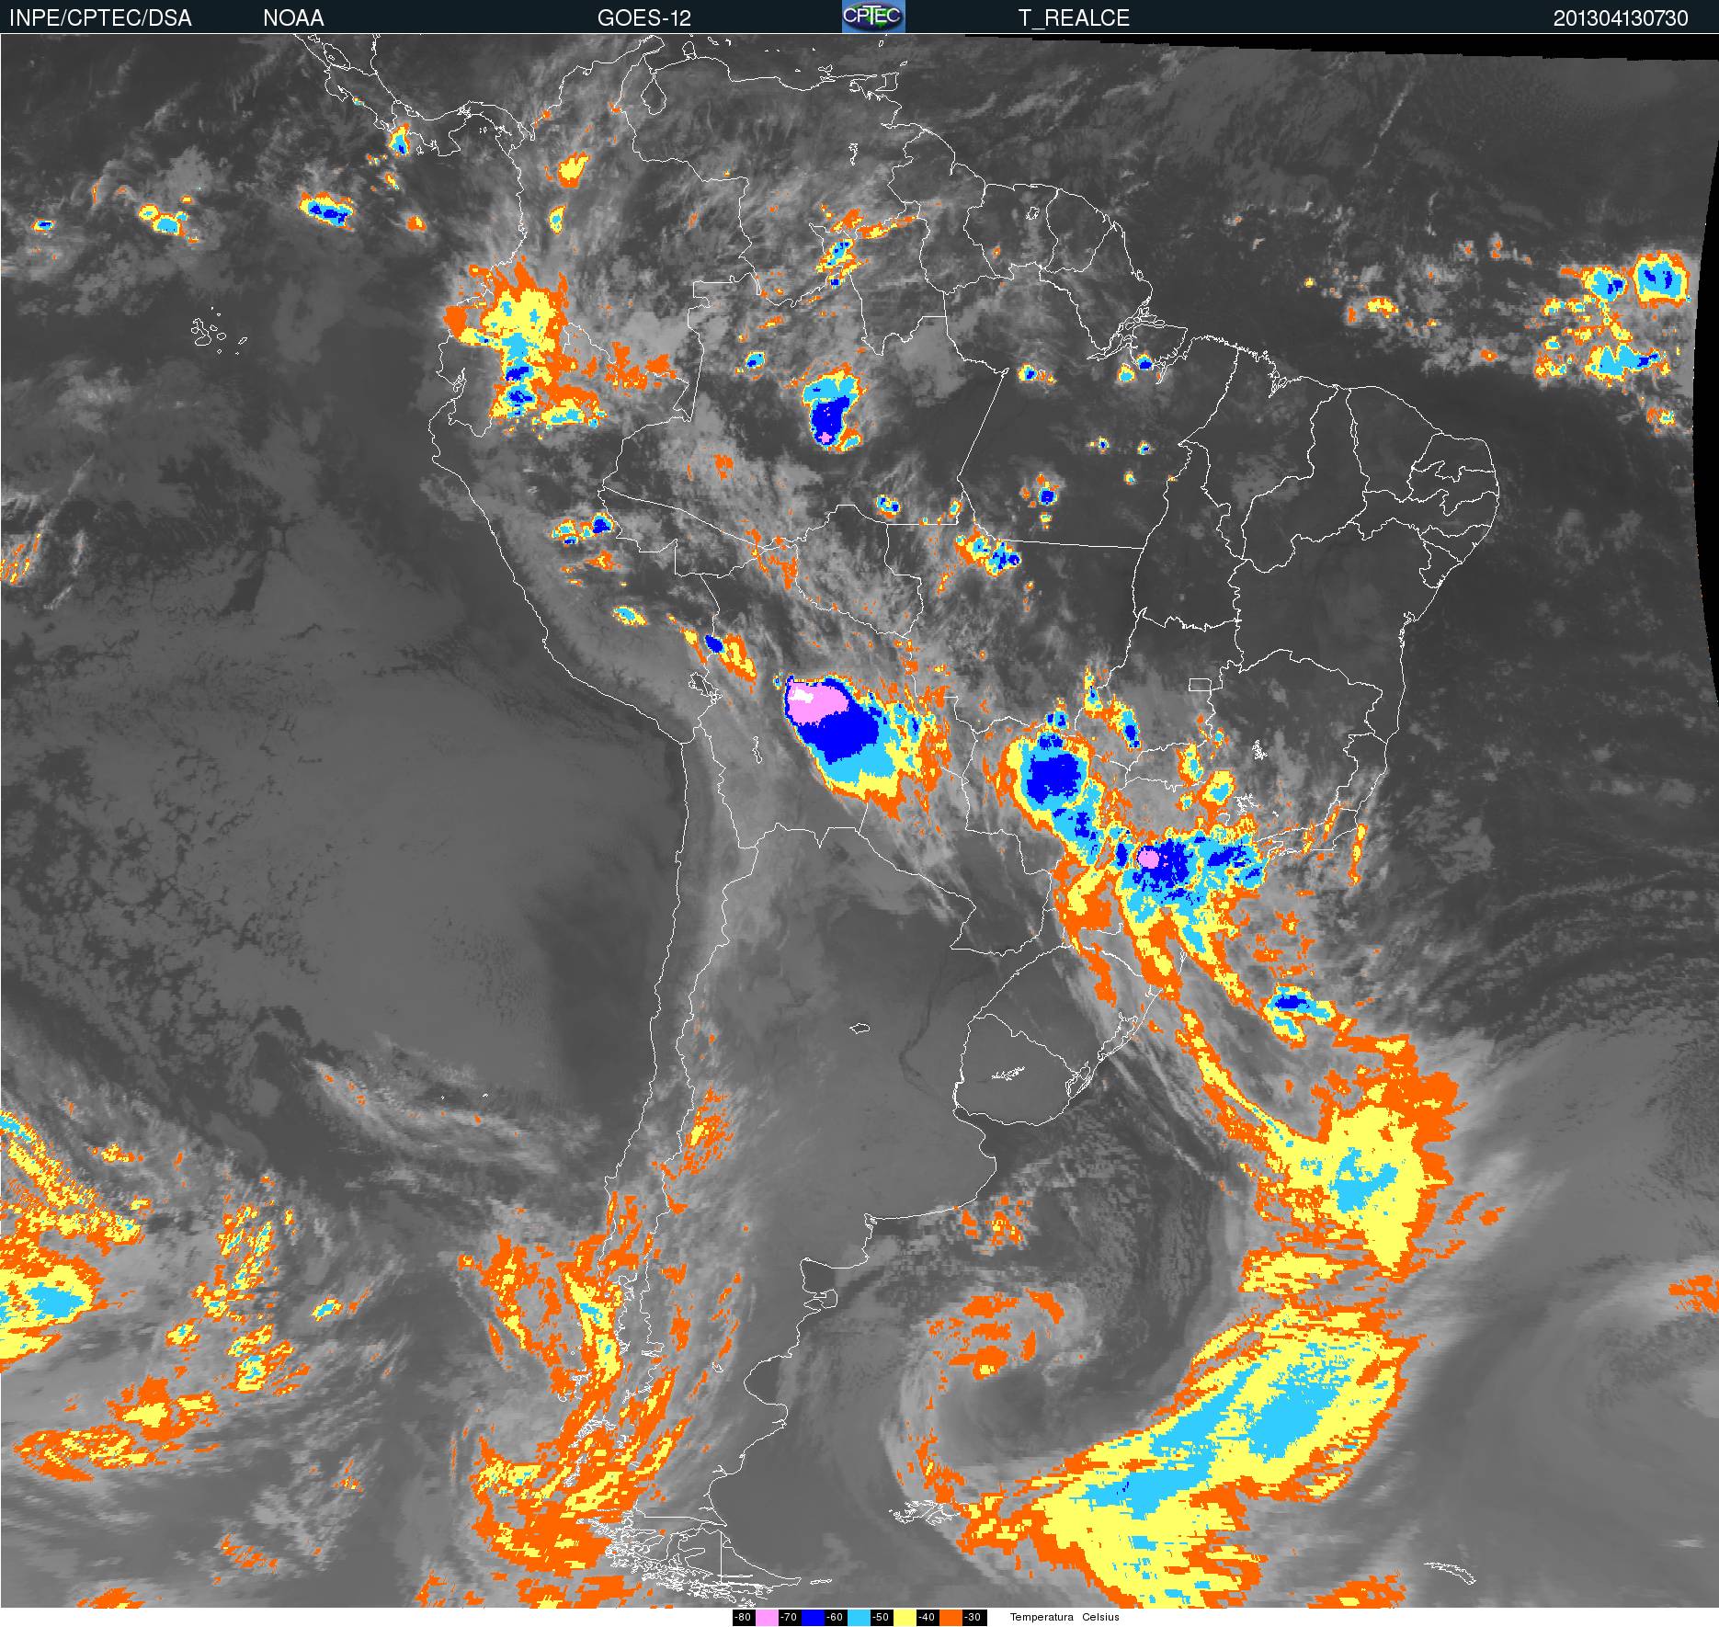Image resolution: width=1719 pixels, height=1627 pixels.
Task: Click the NOAA label in the header
Action: 293,17
